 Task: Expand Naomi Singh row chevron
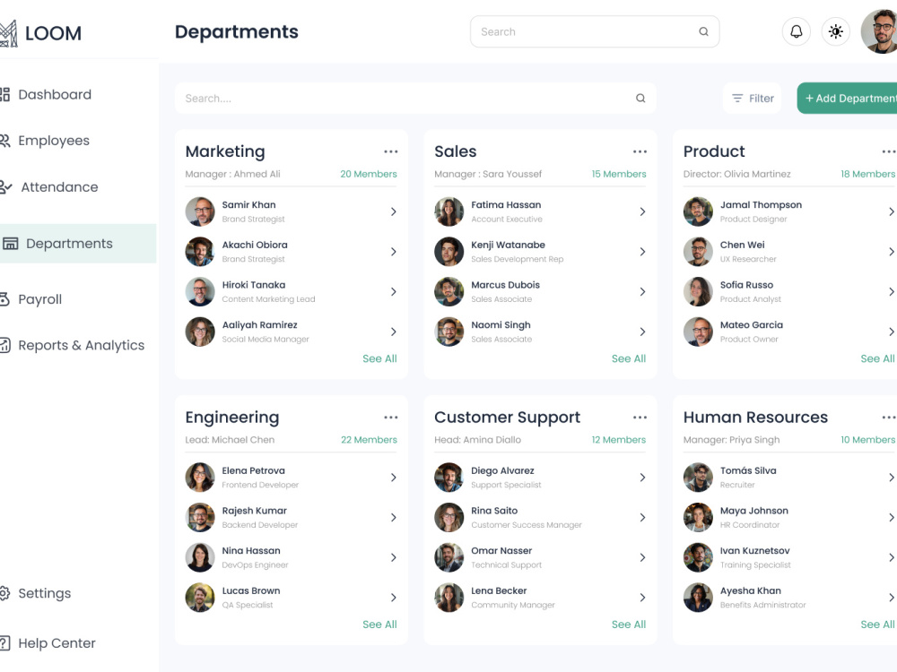pyautogui.click(x=642, y=332)
